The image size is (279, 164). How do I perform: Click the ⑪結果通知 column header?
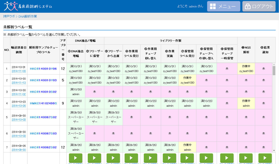(265, 50)
